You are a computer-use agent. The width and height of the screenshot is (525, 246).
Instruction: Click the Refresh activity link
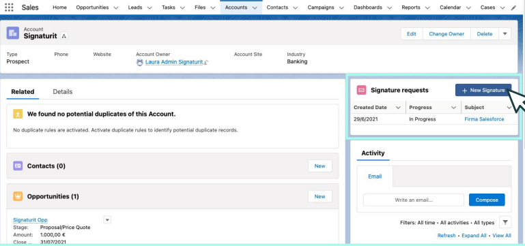pos(446,235)
